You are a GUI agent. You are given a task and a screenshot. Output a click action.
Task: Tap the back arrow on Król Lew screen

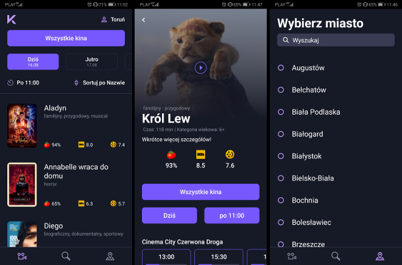[x=144, y=19]
